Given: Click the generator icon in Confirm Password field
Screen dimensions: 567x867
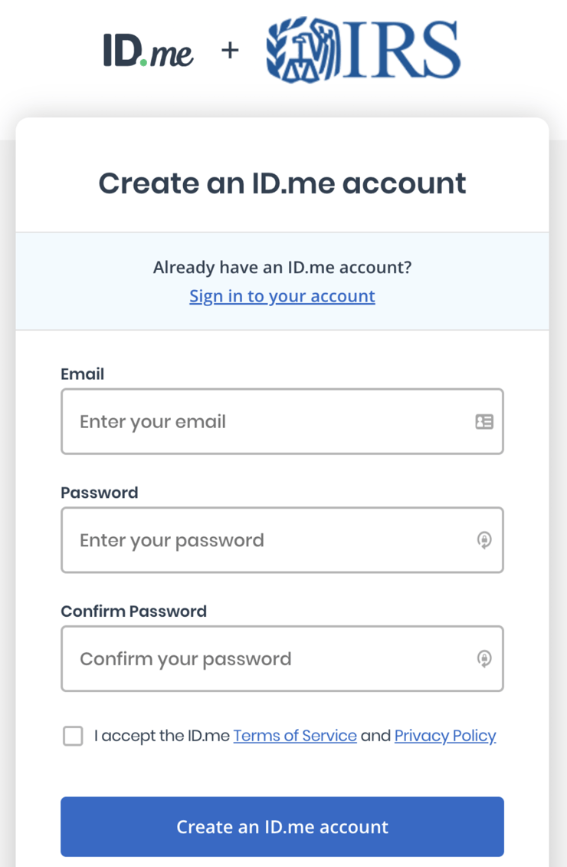Looking at the screenshot, I should pos(484,658).
